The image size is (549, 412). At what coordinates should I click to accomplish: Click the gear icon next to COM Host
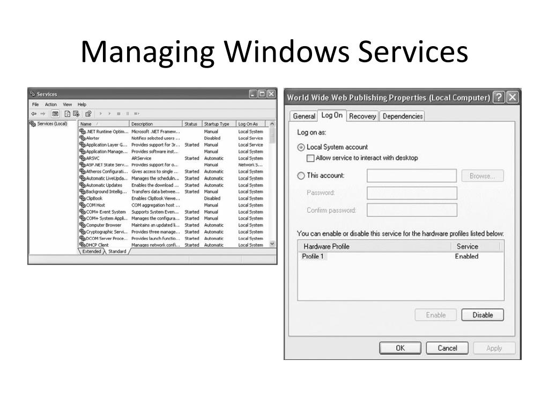pyautogui.click(x=83, y=205)
